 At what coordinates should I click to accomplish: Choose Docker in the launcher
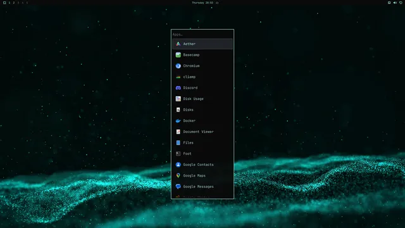[x=202, y=121]
